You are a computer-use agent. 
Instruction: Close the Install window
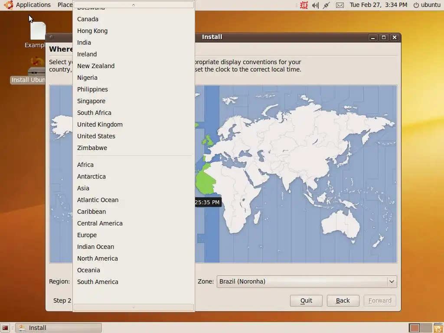[x=395, y=37]
